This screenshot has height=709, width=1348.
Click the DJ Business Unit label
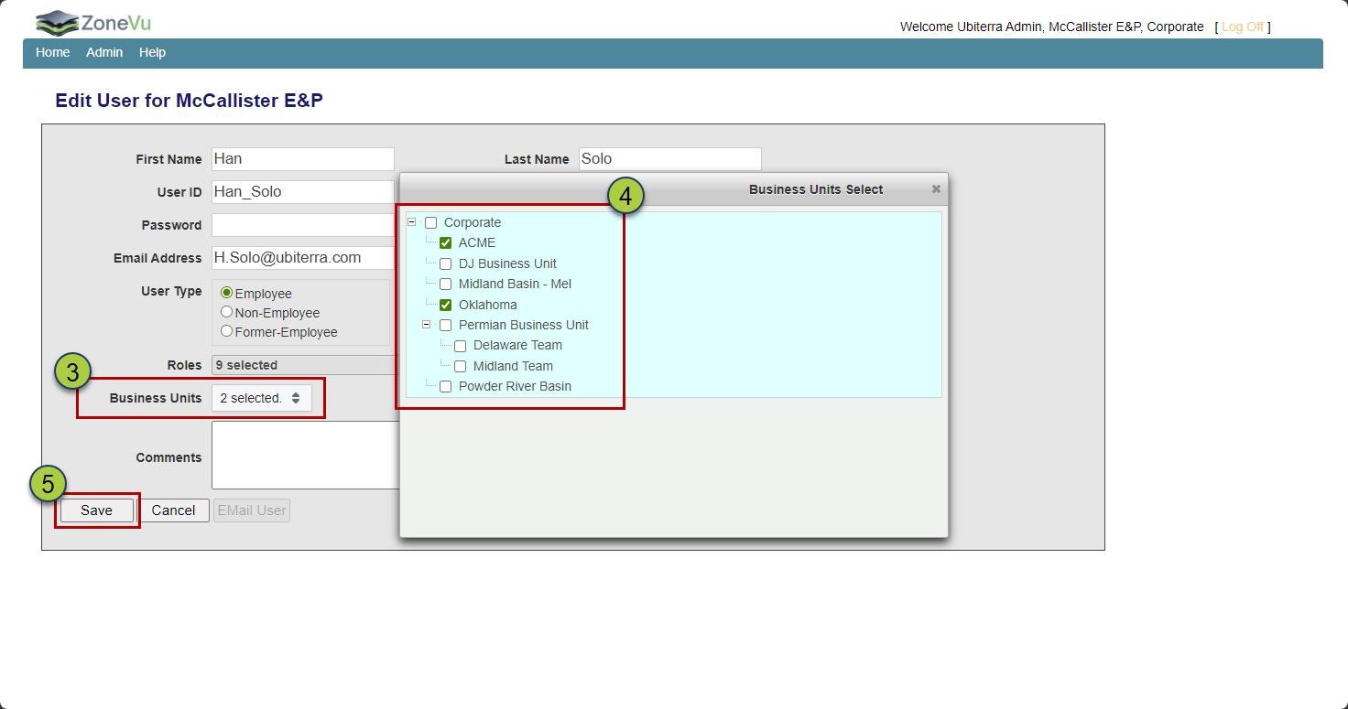tap(507, 264)
